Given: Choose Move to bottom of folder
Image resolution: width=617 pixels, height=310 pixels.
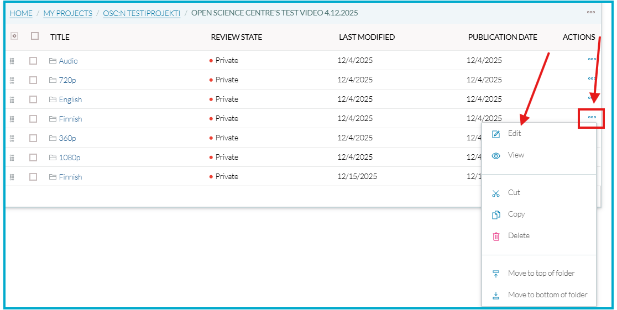Looking at the screenshot, I should click(547, 295).
